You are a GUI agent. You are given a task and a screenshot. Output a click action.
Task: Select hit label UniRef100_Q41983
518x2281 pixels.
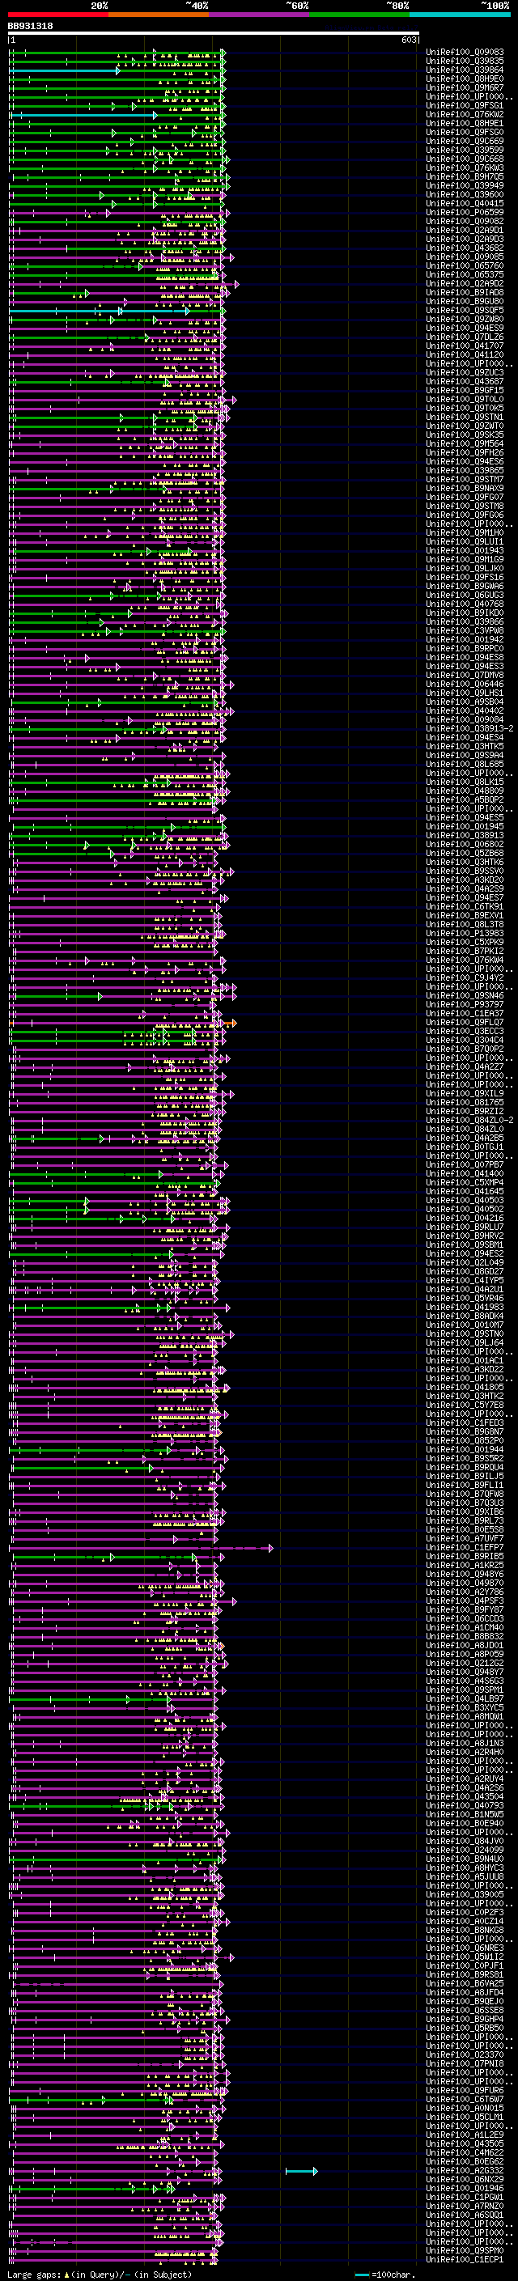[x=465, y=1307]
